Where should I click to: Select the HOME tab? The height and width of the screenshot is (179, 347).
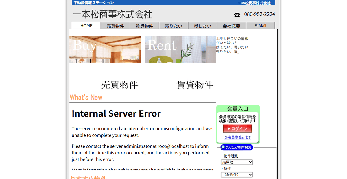(86, 25)
